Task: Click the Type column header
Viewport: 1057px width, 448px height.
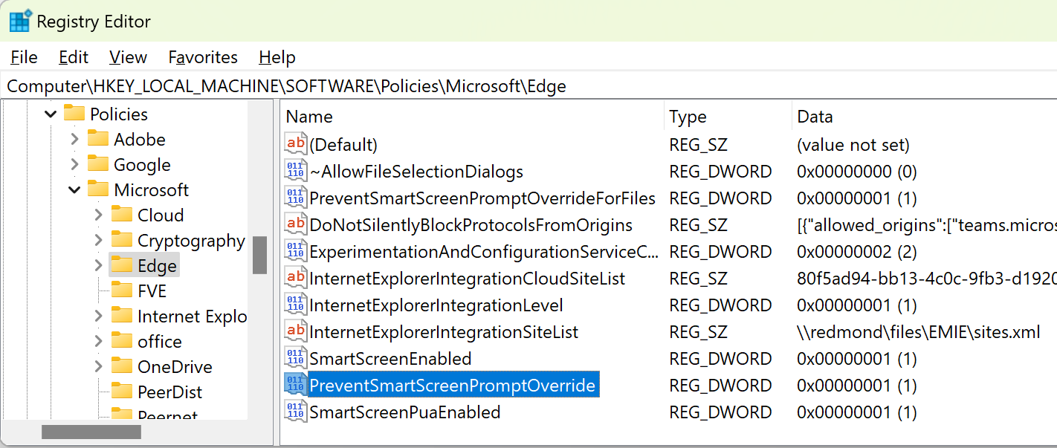Action: [x=688, y=117]
